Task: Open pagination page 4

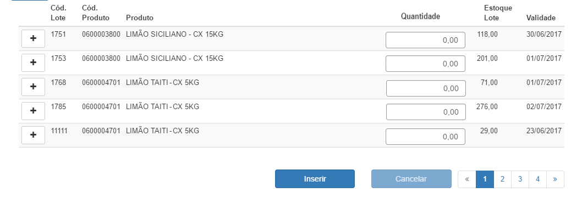Action: tap(537, 179)
